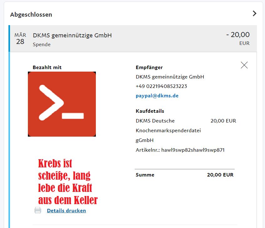Image resolution: width=265 pixels, height=228 pixels.
Task: Close the transaction details with X icon
Action: point(244,65)
